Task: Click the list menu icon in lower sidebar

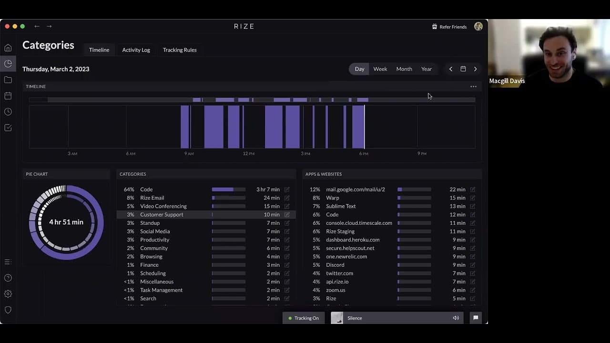Action: click(x=8, y=262)
